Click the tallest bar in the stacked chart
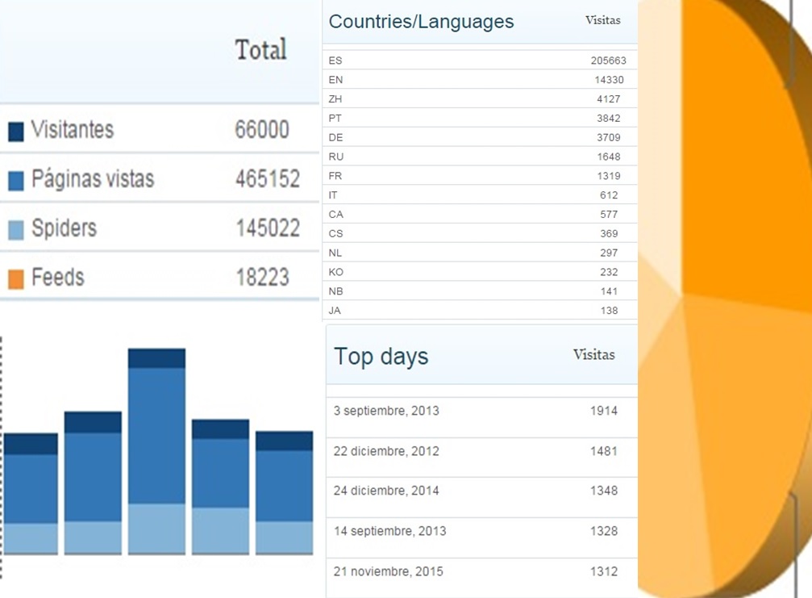Image resolution: width=812 pixels, height=598 pixels. point(156,452)
